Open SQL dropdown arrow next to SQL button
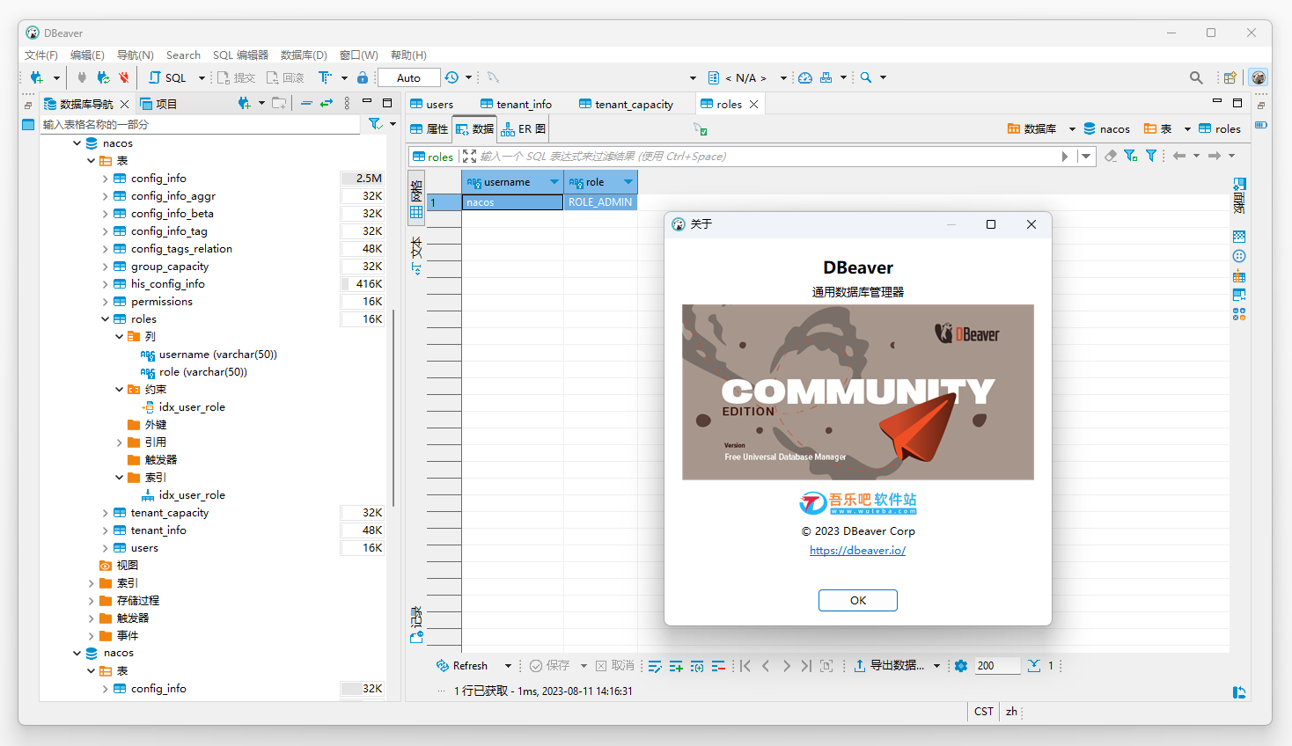 click(x=202, y=78)
